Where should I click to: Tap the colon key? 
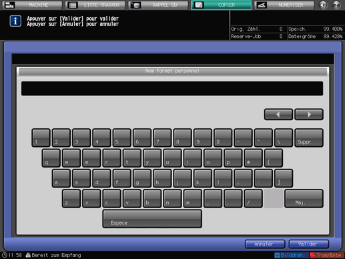pos(264,178)
